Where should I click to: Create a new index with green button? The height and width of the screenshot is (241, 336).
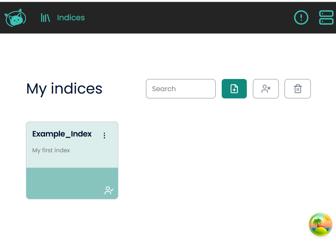(234, 89)
